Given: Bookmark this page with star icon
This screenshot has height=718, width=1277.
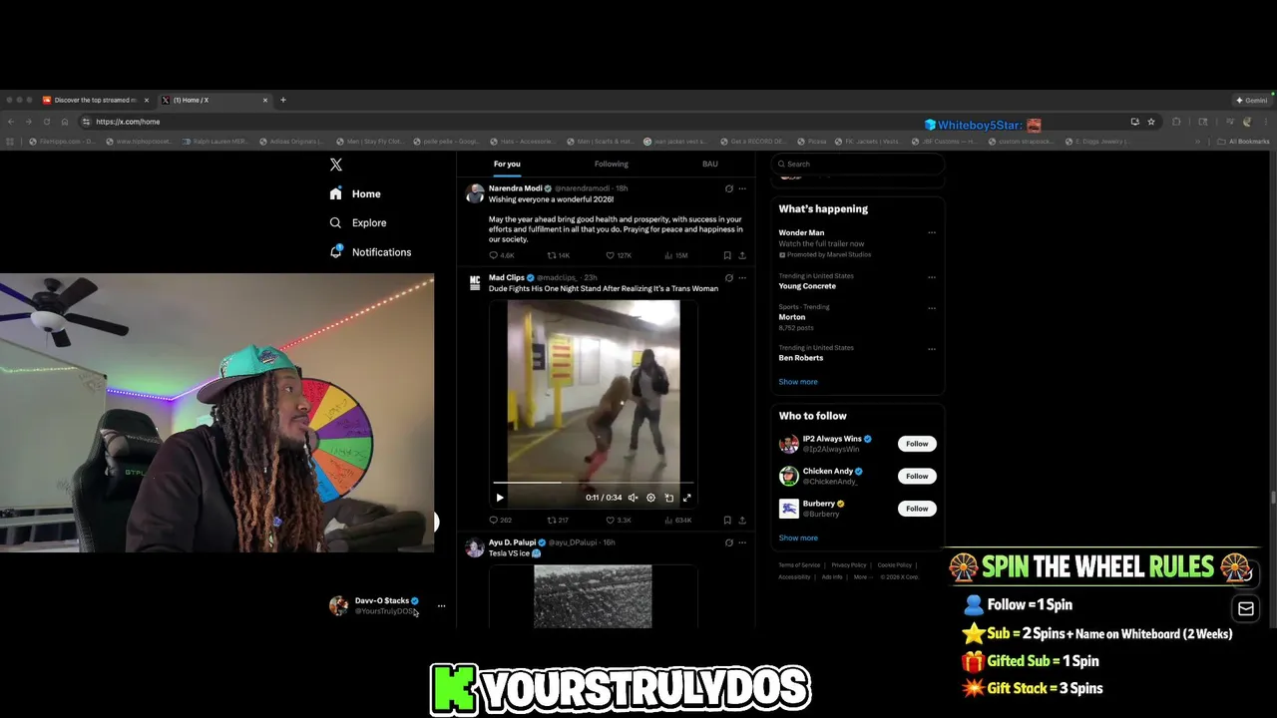Looking at the screenshot, I should (1151, 122).
